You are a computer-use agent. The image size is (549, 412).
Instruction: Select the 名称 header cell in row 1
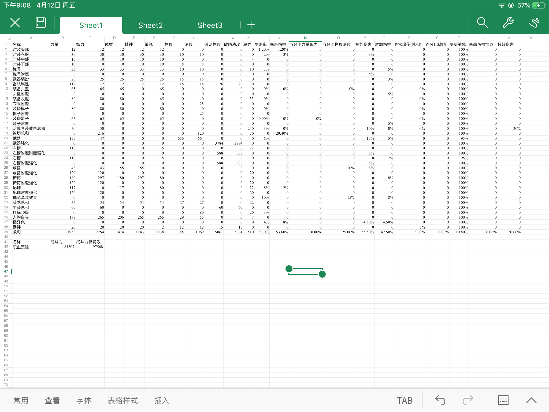coord(31,44)
